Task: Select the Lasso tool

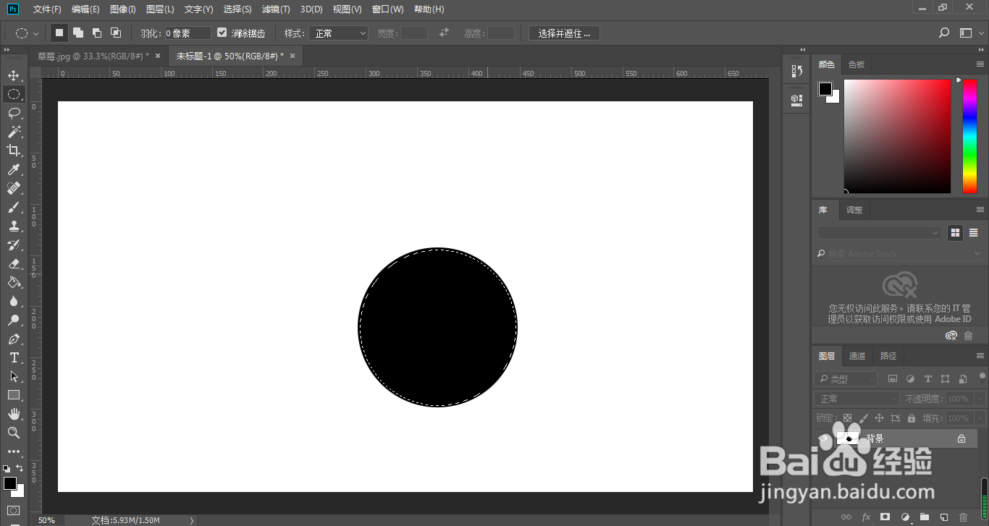Action: 13,113
